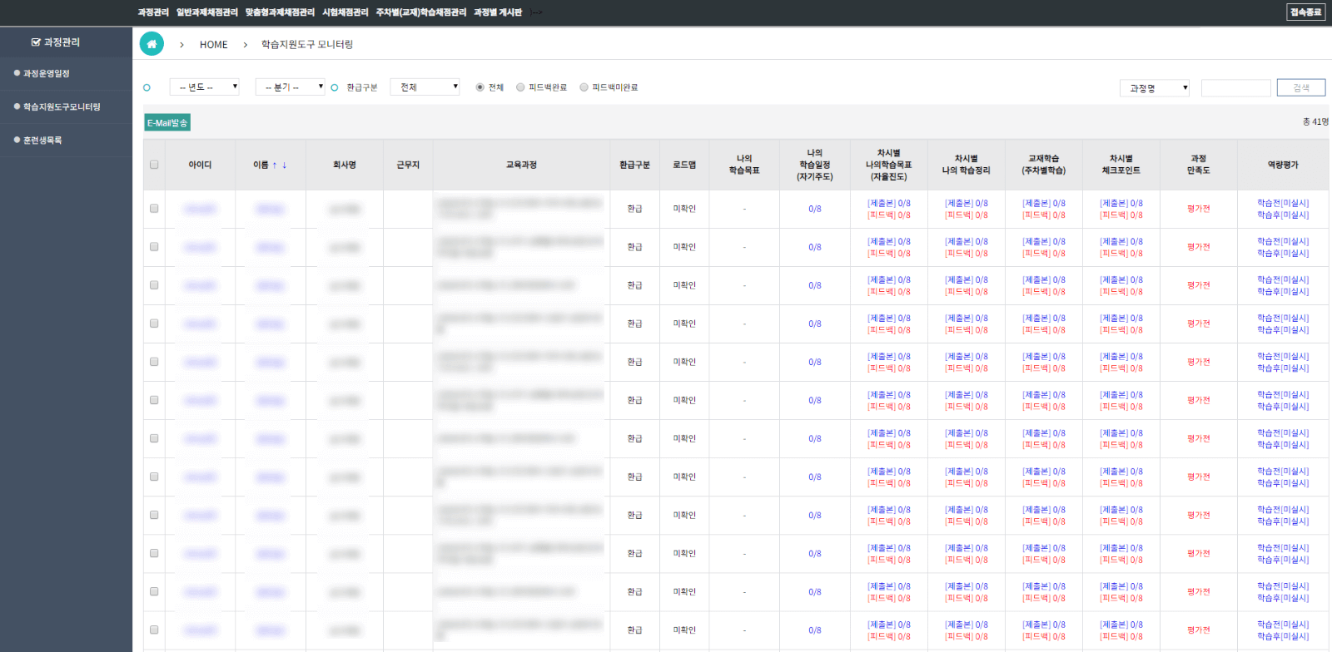The image size is (1332, 652).
Task: Click the 교재학습(주차별학습) column header
Action: 1044,165
